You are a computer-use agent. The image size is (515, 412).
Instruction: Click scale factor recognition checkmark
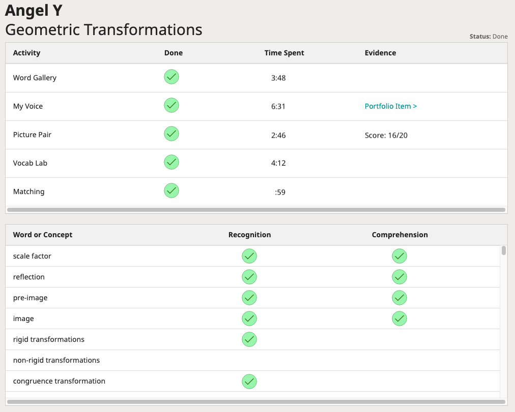pos(249,256)
